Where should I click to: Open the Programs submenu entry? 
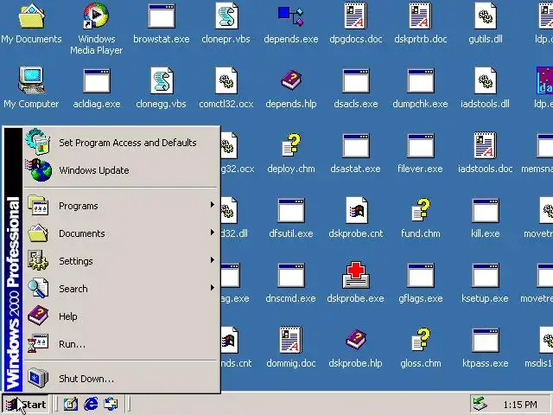click(121, 206)
